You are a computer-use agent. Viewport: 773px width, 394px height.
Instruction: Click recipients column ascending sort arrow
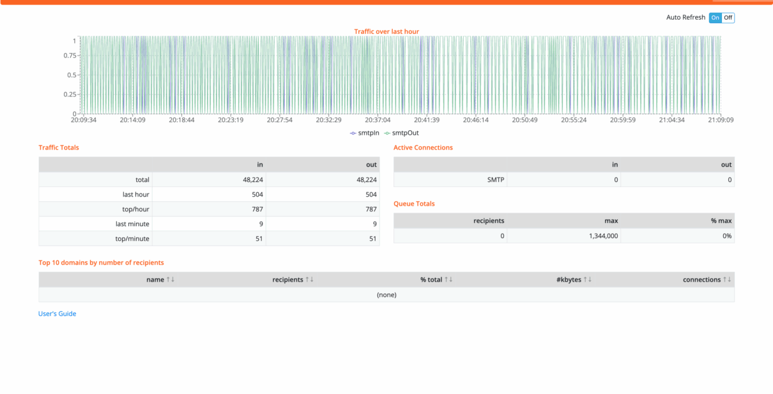tap(307, 280)
